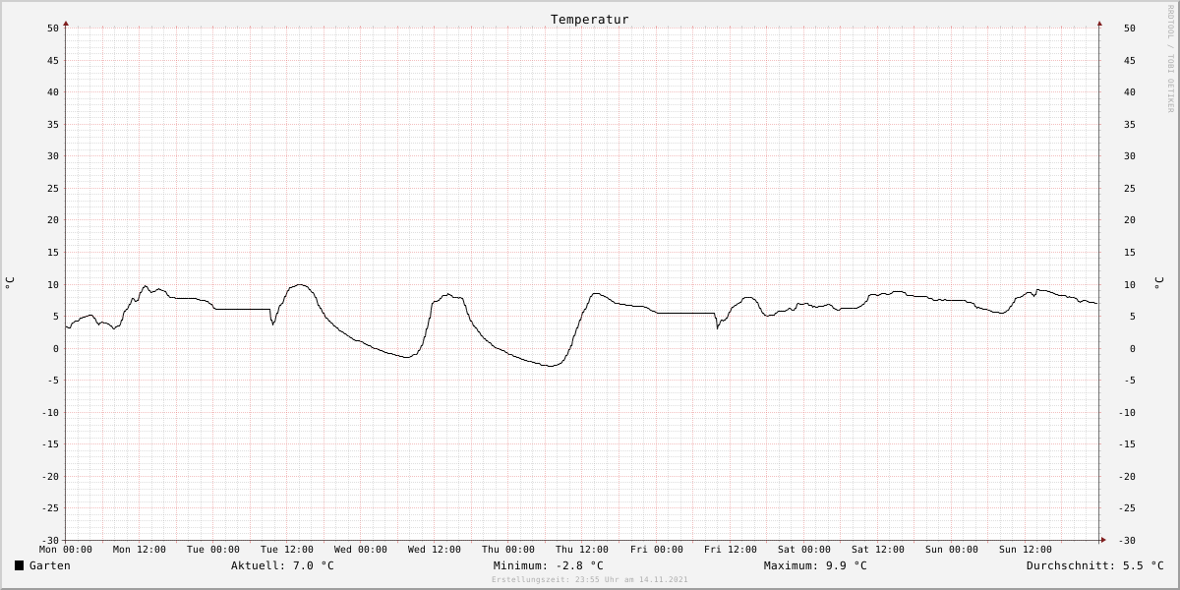Click the 'Sun 00:00' time axis label
The width and height of the screenshot is (1180, 590).
tap(952, 550)
